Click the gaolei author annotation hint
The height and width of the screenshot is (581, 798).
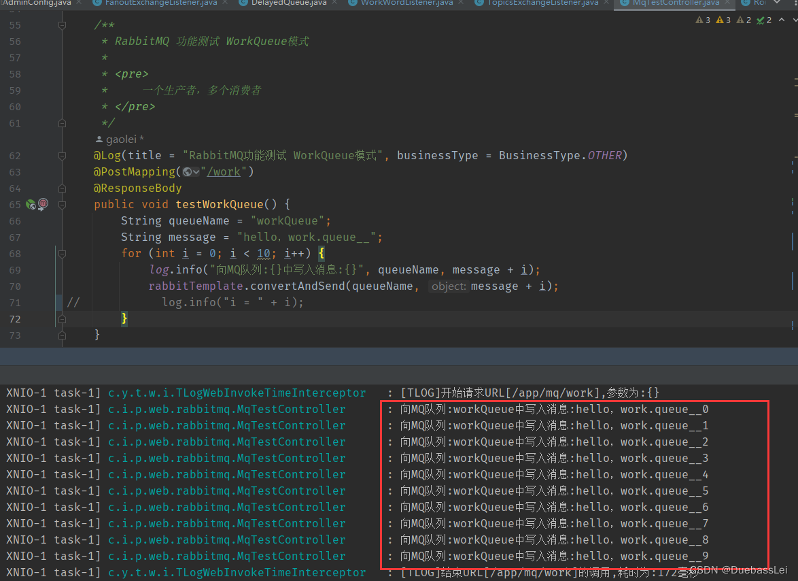[x=120, y=139]
